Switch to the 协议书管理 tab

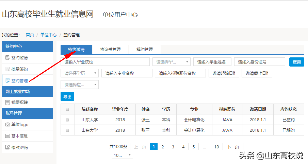(x=110, y=50)
